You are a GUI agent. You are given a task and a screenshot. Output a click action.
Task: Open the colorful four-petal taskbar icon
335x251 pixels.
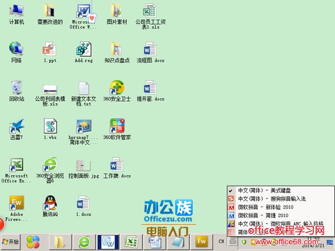tap(33, 242)
